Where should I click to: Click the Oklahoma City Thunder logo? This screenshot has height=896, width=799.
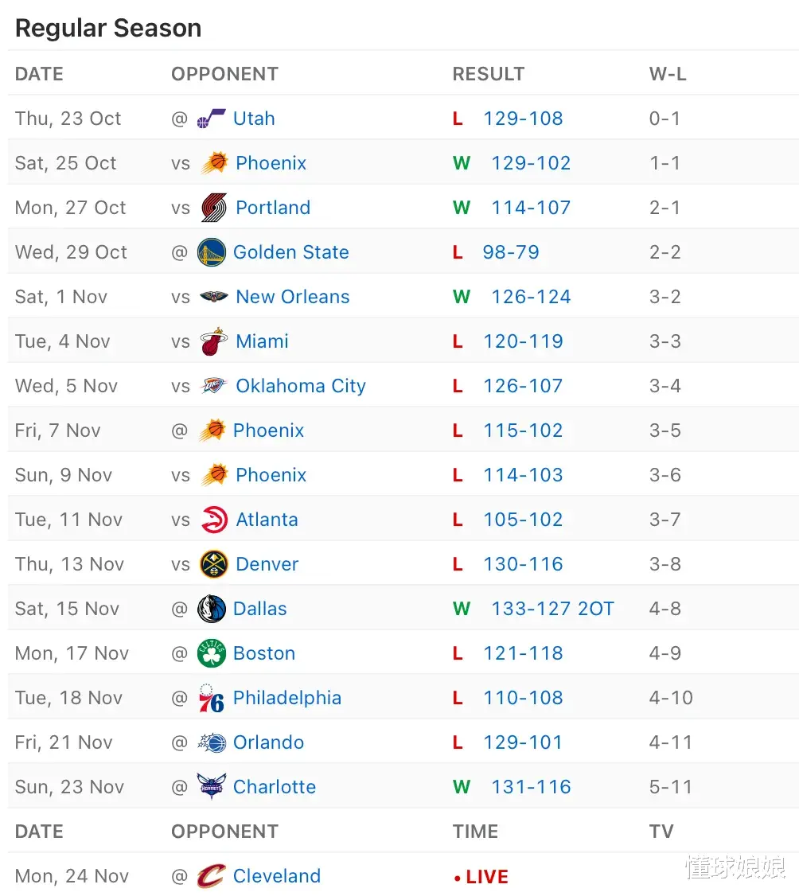[214, 386]
